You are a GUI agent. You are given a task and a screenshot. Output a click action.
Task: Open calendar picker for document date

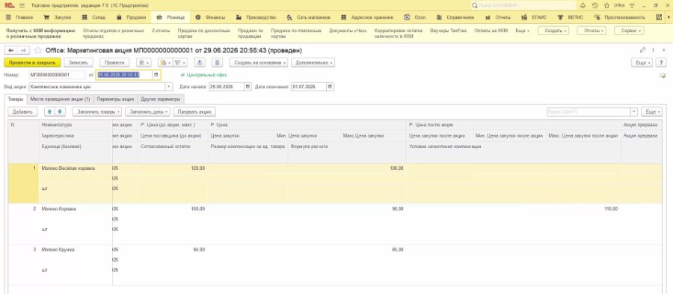[x=156, y=75]
